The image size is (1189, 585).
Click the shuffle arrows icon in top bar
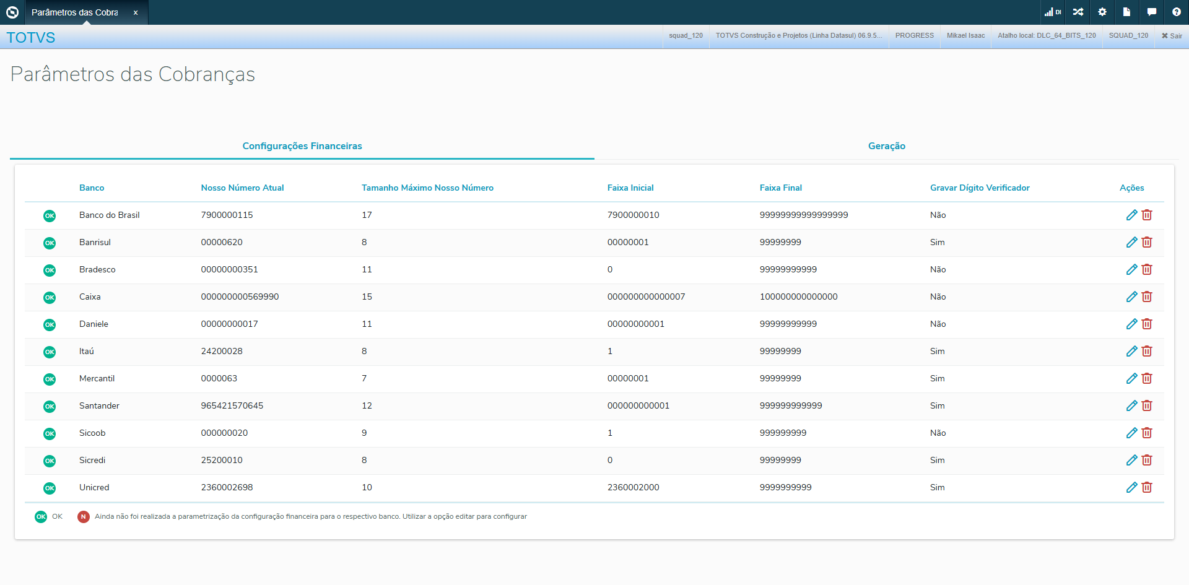(1078, 12)
